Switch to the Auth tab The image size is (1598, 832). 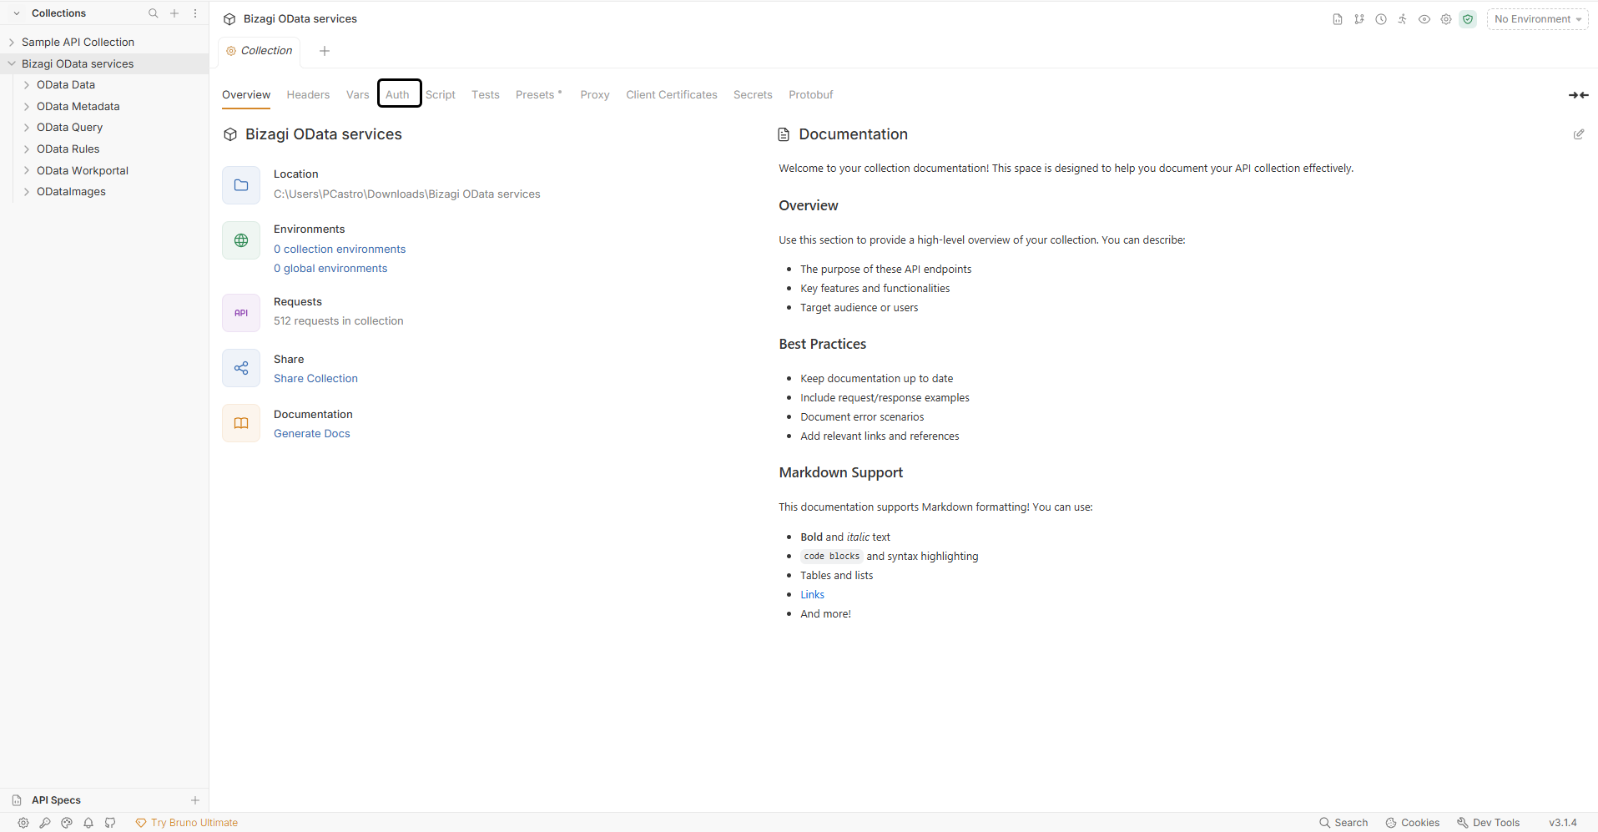tap(398, 95)
